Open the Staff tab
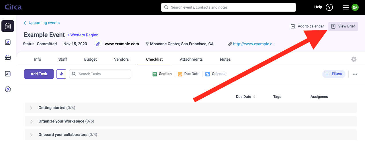The height and width of the screenshot is (150, 365). click(x=63, y=59)
